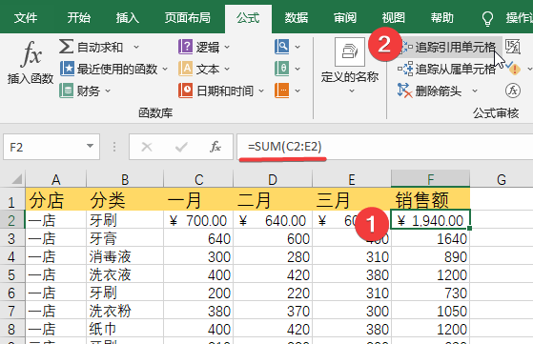
Task: Expand the 财务 dropdown arrow
Action: coord(108,91)
